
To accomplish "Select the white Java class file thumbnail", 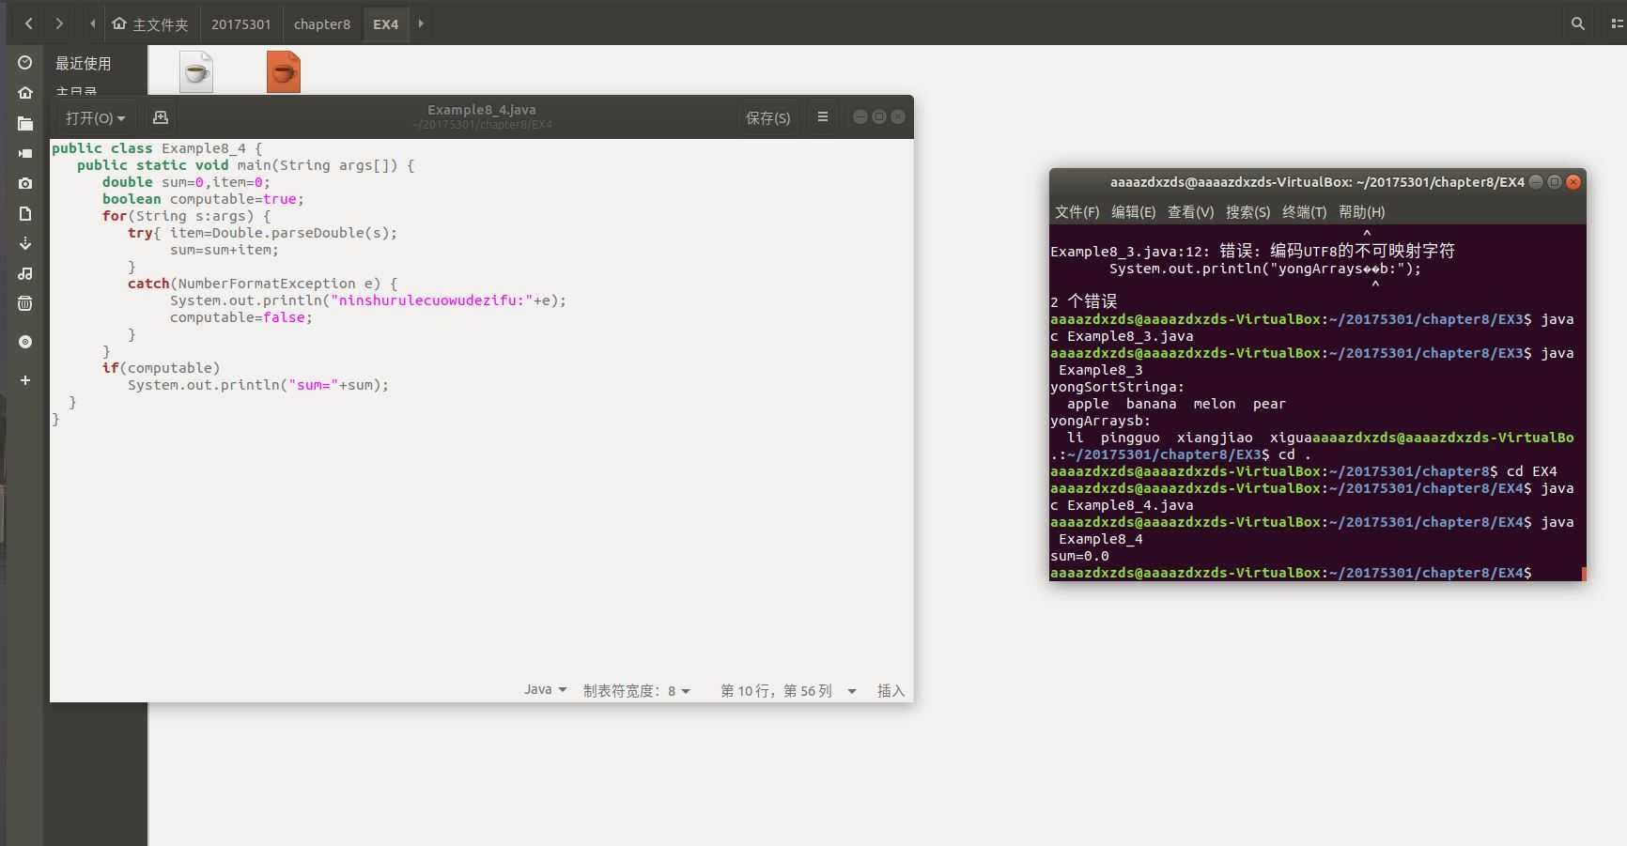I will click(196, 71).
